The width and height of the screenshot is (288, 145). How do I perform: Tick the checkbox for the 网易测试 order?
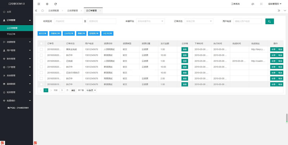point(41,78)
